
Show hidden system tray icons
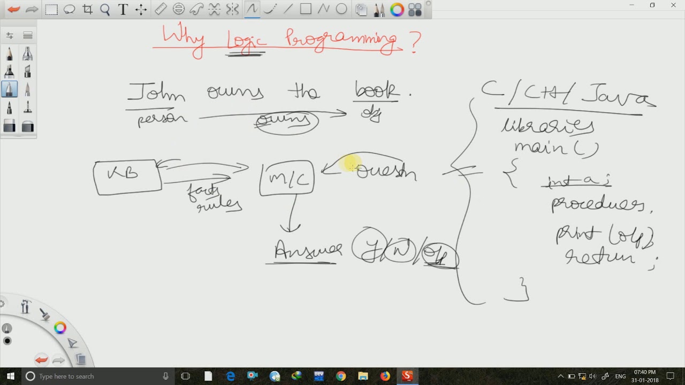coord(560,376)
